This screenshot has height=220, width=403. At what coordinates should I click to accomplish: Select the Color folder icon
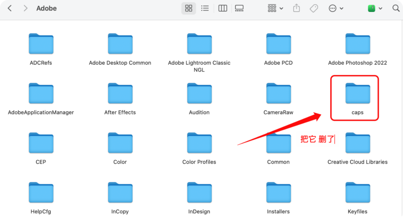pos(120,143)
